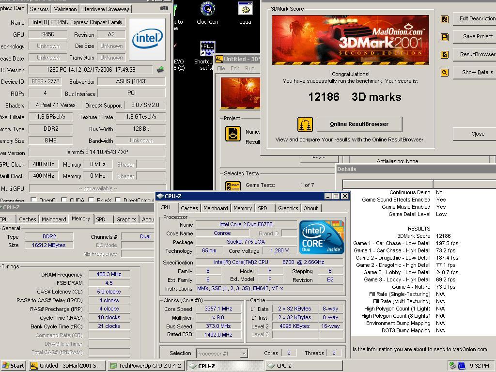Switch to Caches tab in front CPU-Z
This screenshot has height=372, width=496.
(189, 208)
